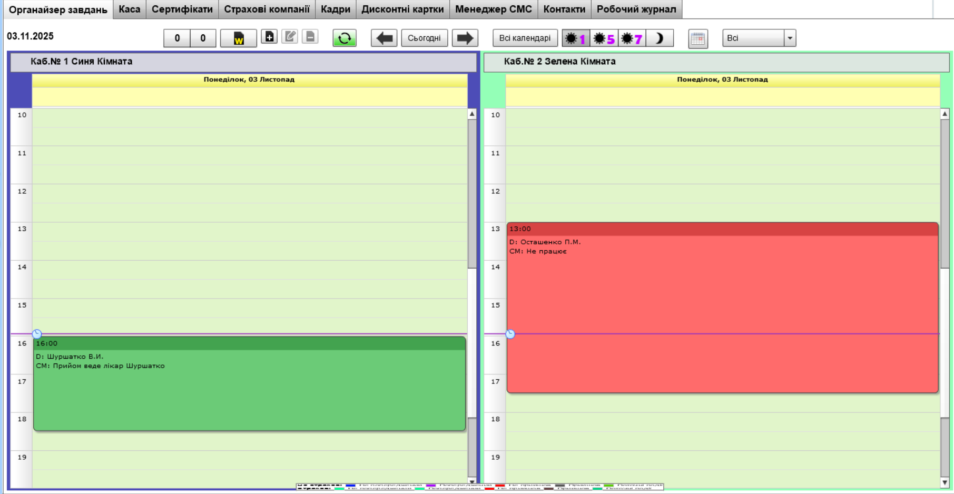
Task: Switch to the moon night view
Action: 660,38
